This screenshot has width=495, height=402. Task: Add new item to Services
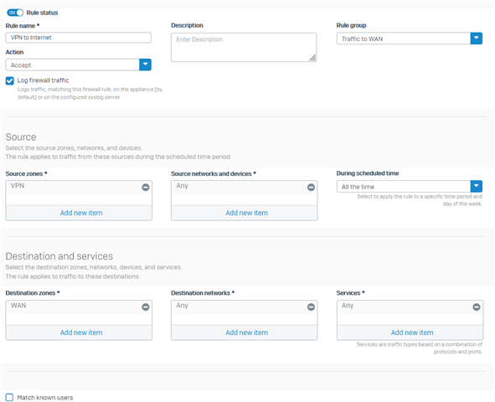click(x=412, y=332)
